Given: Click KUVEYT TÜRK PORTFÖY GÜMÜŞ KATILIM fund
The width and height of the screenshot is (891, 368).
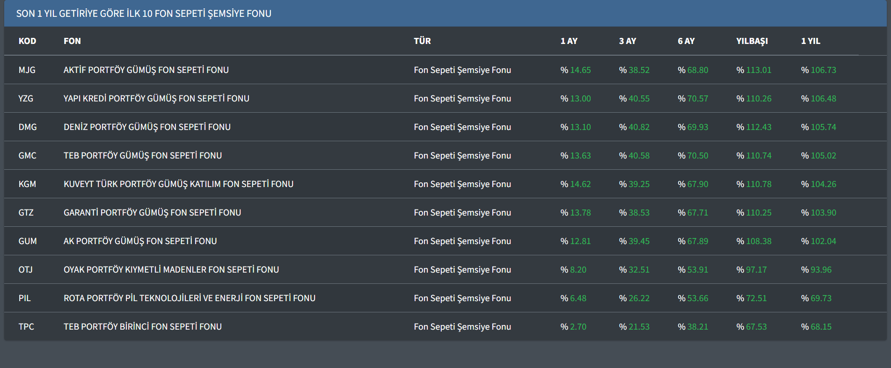Looking at the screenshot, I should coord(178,184).
